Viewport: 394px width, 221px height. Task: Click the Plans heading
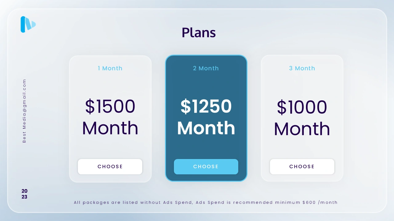(x=199, y=33)
